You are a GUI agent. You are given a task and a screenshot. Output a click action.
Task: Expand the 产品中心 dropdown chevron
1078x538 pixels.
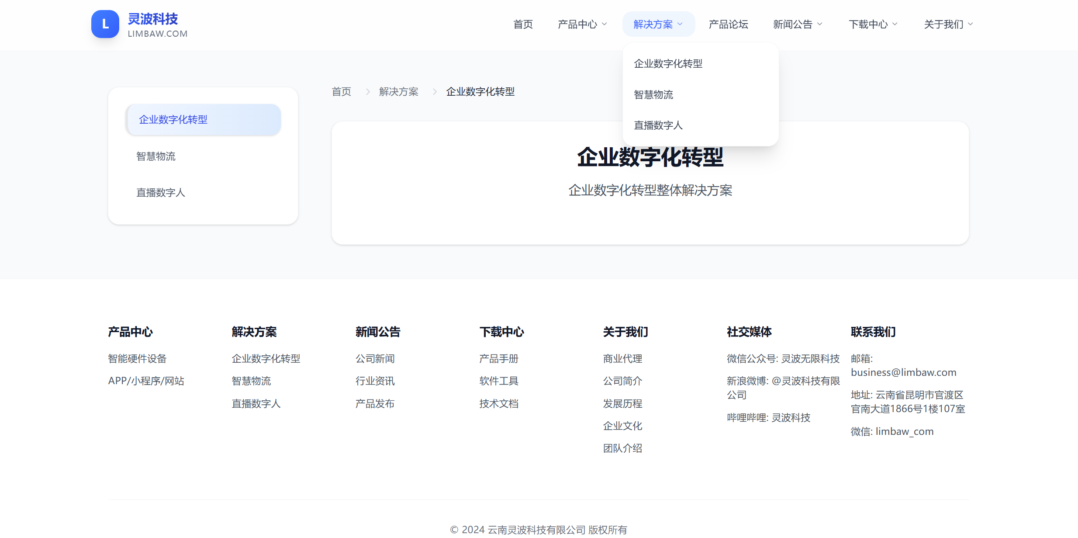(x=605, y=24)
